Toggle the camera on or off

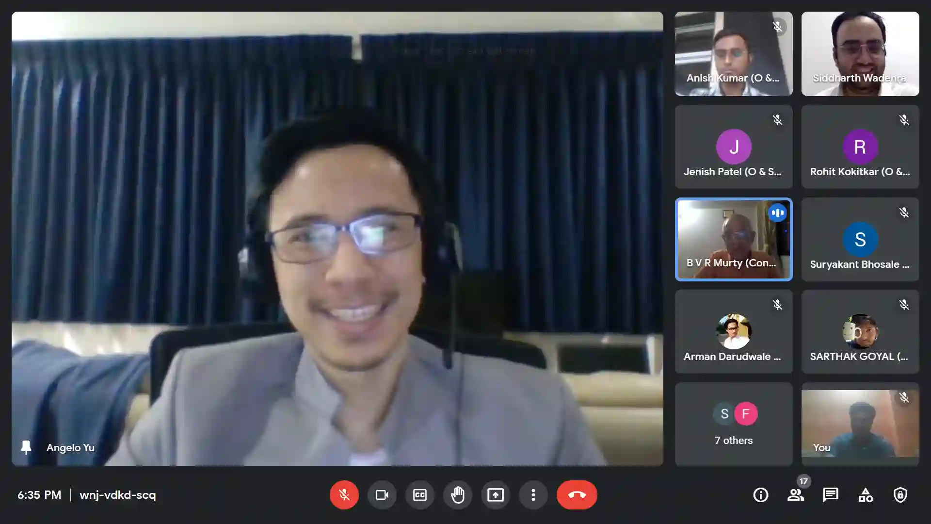(x=382, y=495)
